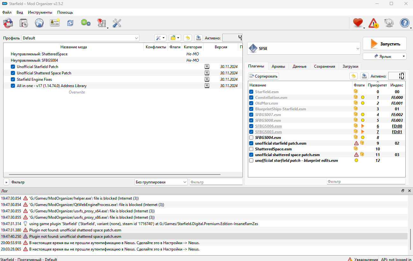Click warning flag of unofficial starfield patch.esm
The width and height of the screenshot is (413, 261).
coord(356,143)
